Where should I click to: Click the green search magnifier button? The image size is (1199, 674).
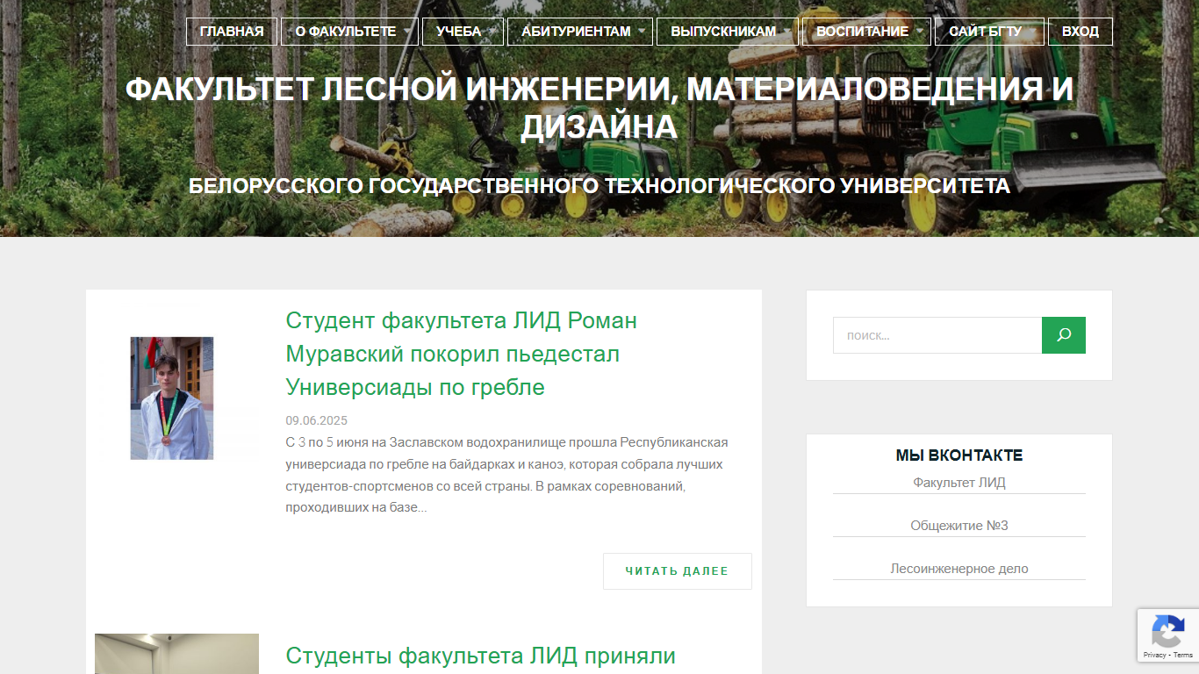click(1064, 335)
